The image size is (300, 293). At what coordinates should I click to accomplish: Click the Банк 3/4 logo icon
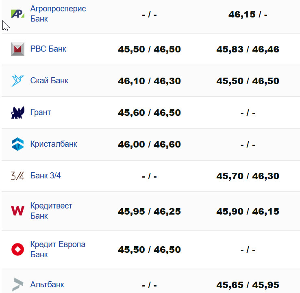tap(18, 176)
